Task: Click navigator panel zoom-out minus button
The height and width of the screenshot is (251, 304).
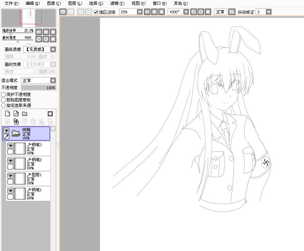Action: coord(39,32)
